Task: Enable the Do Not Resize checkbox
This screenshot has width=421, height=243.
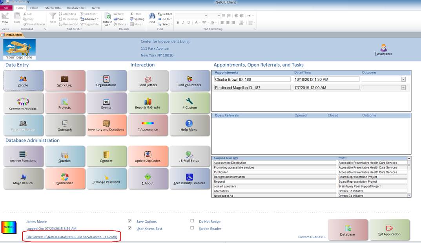Action: click(x=192, y=221)
